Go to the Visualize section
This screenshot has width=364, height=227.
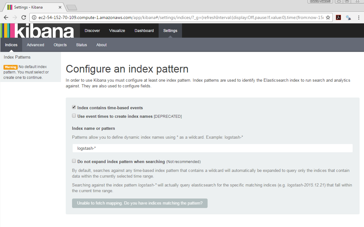117,30
